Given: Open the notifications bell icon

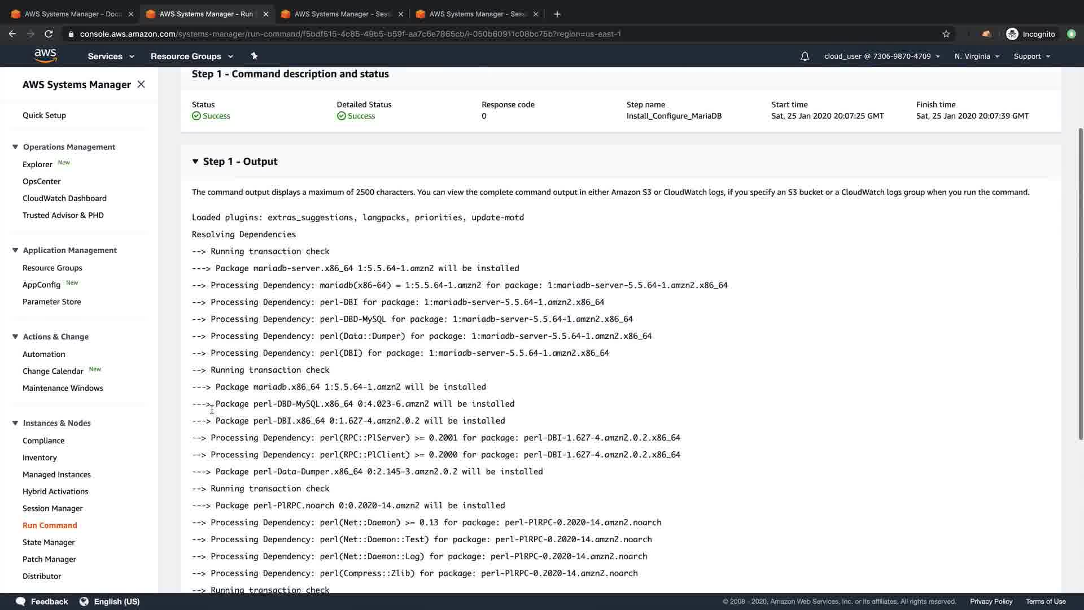Looking at the screenshot, I should (805, 56).
